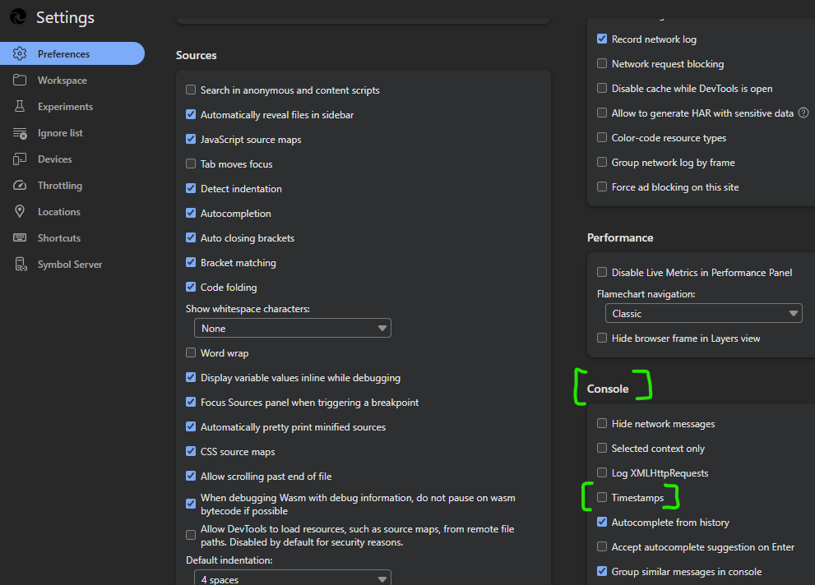Disable the Code folding checkbox
The width and height of the screenshot is (815, 585).
[x=191, y=287]
